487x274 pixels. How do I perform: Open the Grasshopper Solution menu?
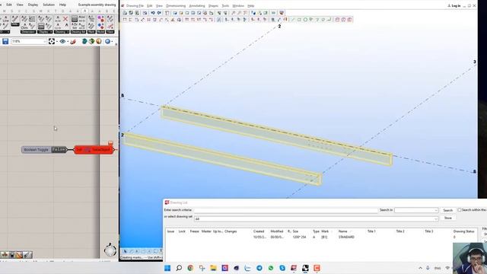(x=49, y=5)
